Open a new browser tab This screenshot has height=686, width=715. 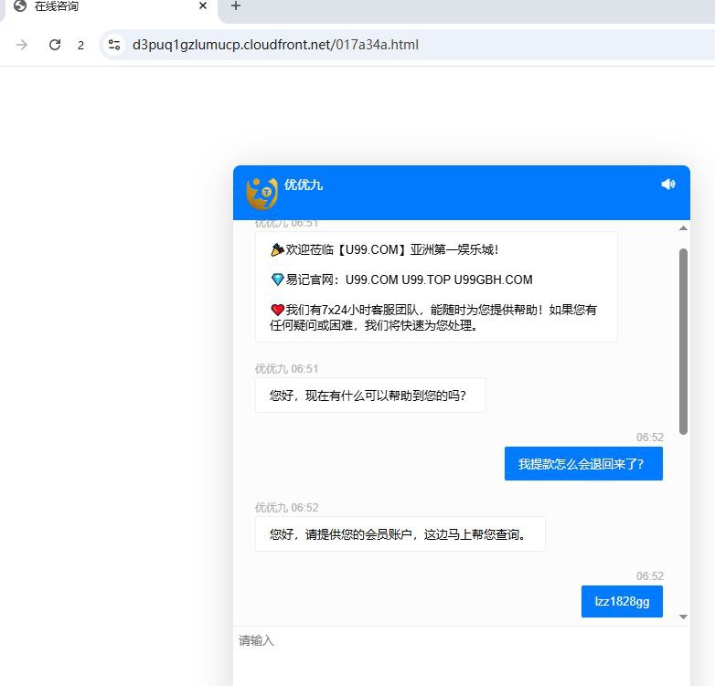point(235,6)
